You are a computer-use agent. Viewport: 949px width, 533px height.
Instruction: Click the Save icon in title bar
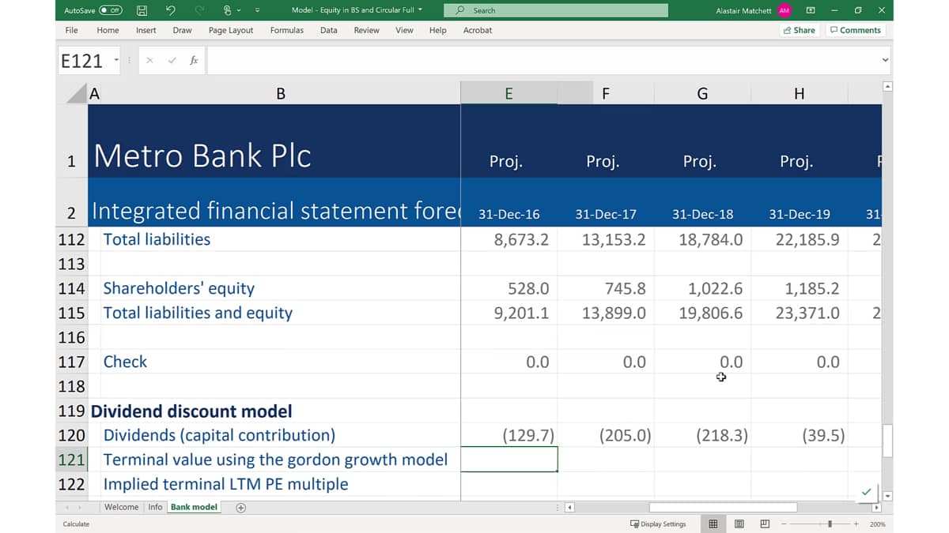coord(142,10)
